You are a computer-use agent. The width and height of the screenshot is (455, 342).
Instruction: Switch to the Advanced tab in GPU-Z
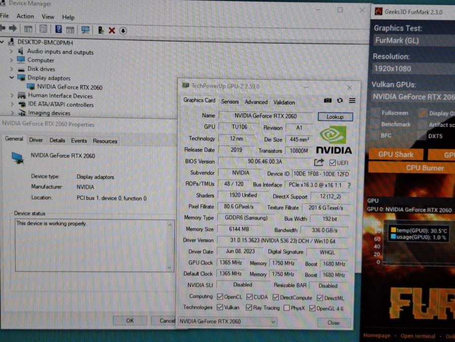pyautogui.click(x=256, y=102)
